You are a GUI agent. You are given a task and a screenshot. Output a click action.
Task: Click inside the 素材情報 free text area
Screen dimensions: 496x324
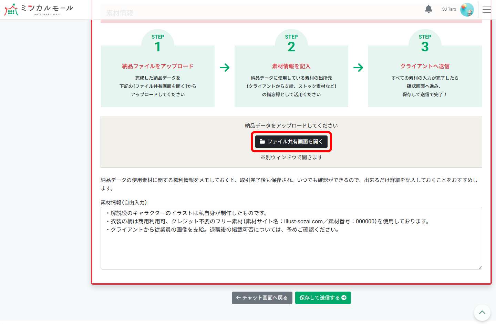pos(291,238)
